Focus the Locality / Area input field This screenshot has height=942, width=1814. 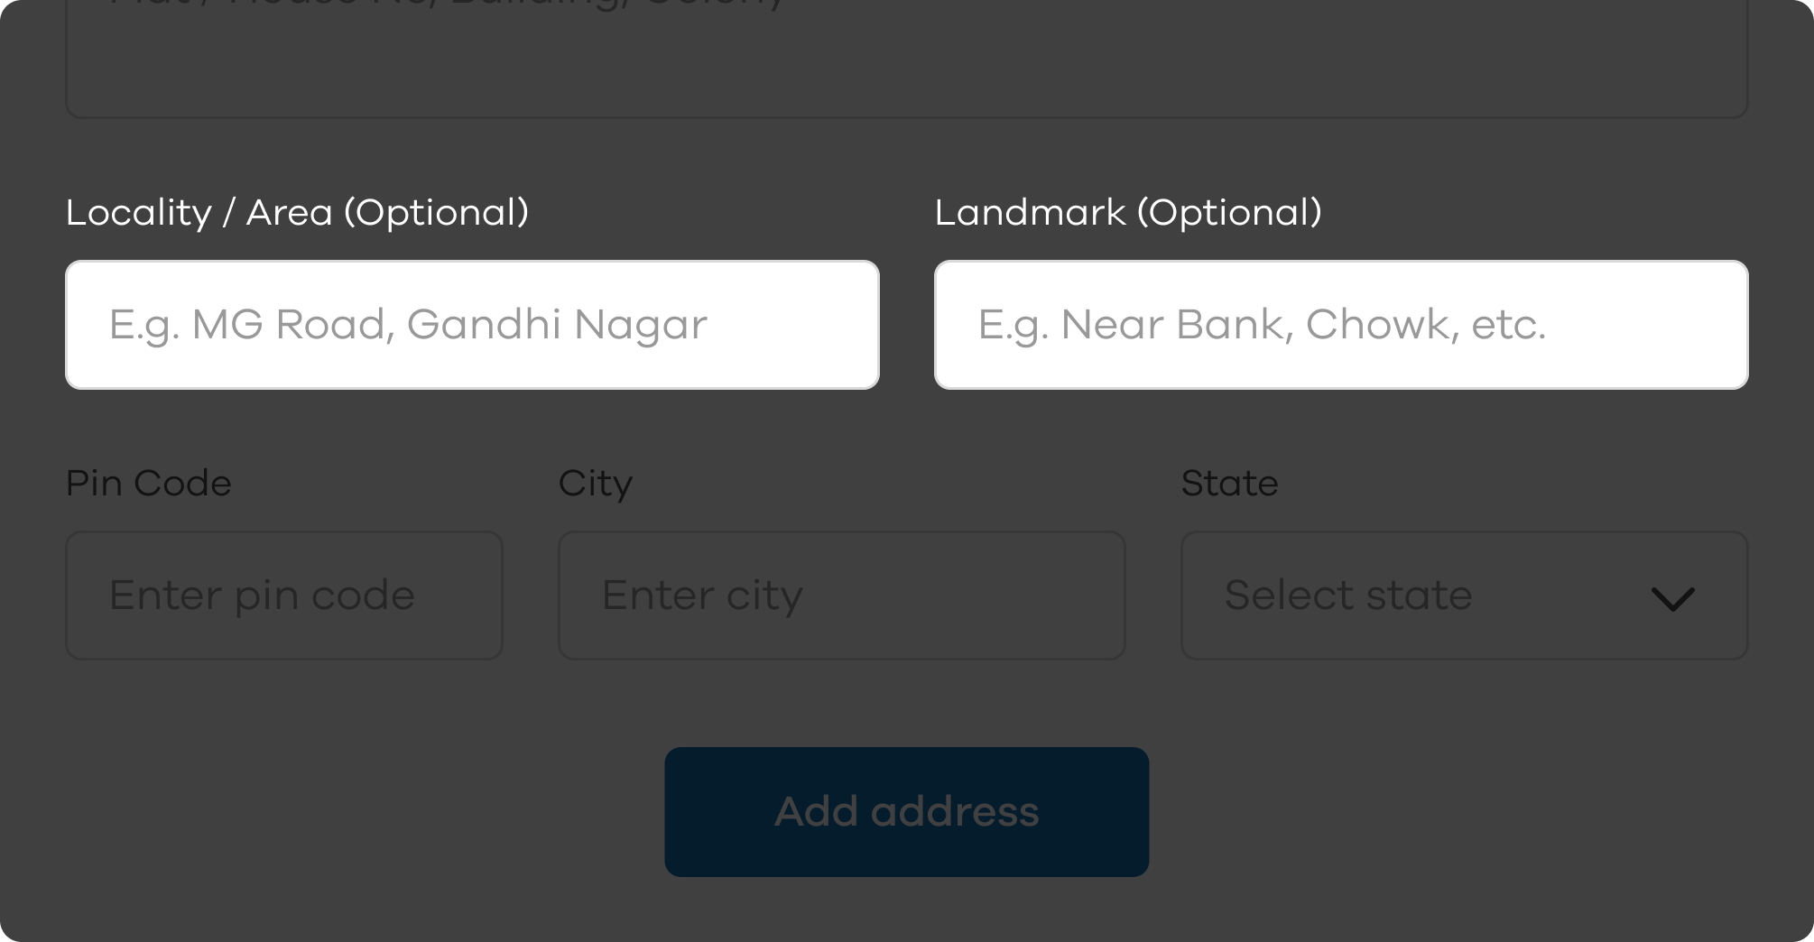pos(472,325)
